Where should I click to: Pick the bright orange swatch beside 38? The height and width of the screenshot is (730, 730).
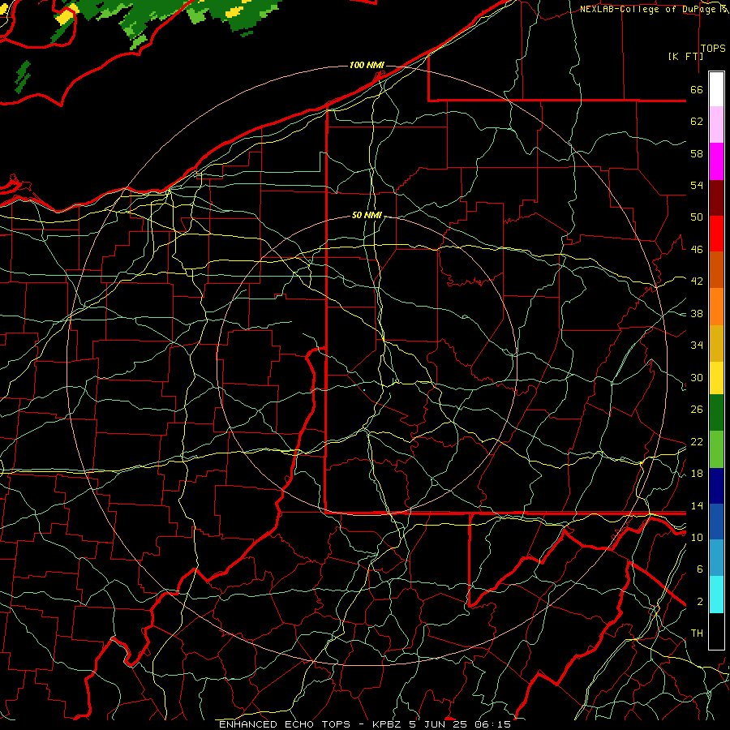(716, 307)
